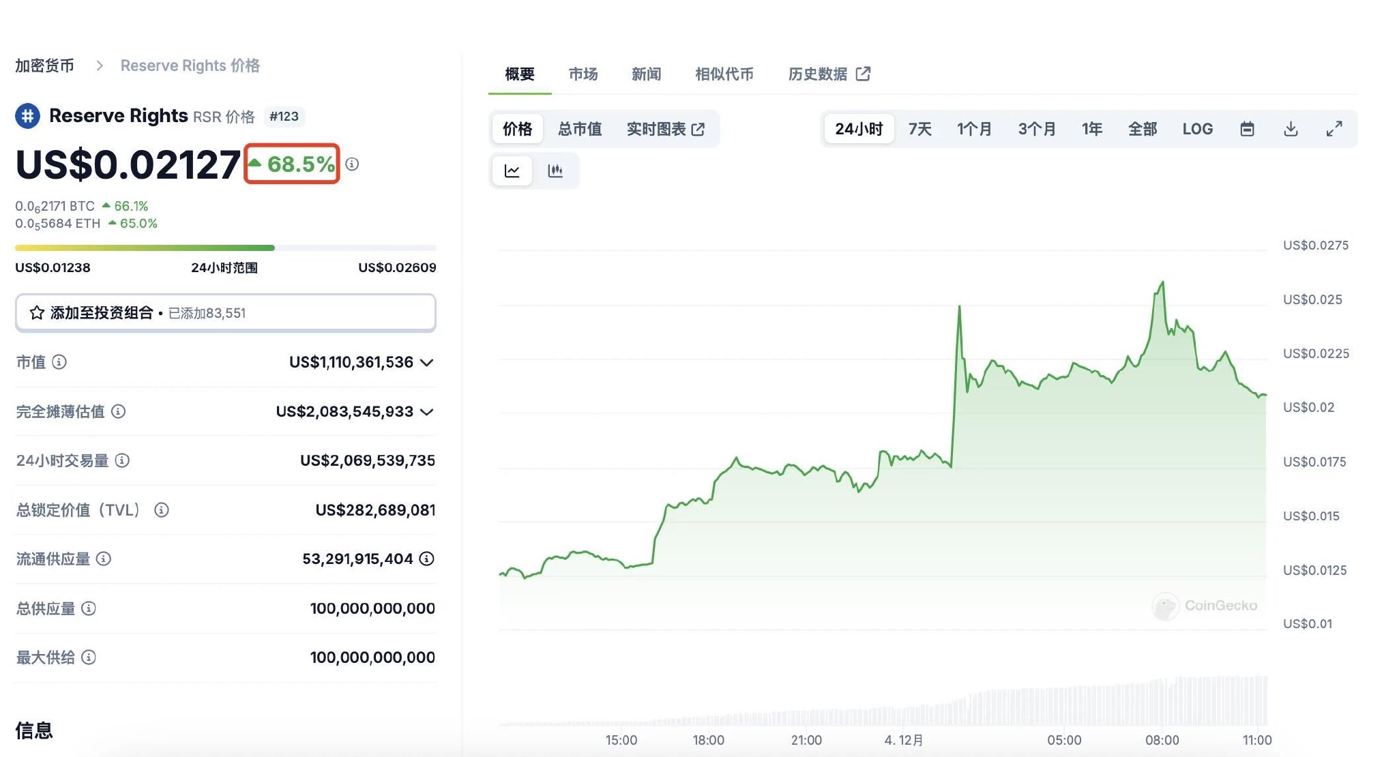Screen dimensions: 1397x757
Task: Expand the chart to fullscreen with arrows icon
Action: pyautogui.click(x=1334, y=128)
